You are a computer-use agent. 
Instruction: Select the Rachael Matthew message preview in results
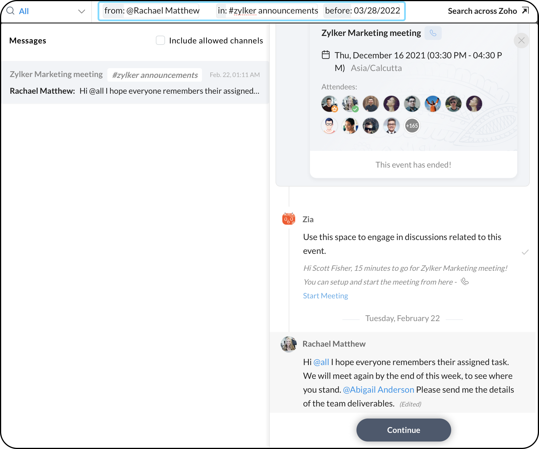[x=135, y=91]
